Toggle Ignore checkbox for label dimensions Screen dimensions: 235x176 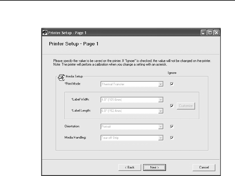tap(172, 106)
